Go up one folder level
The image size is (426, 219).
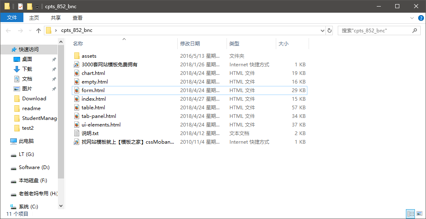point(38,31)
